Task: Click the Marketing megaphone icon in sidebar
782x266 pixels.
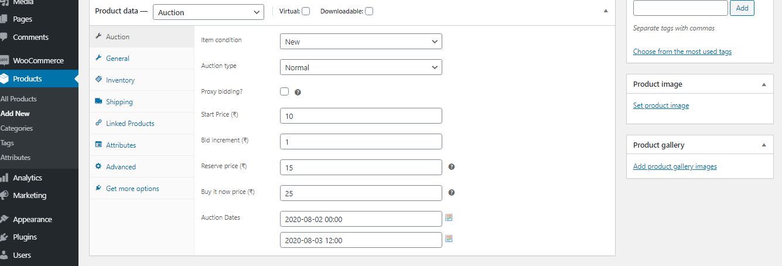Action: click(x=5, y=195)
